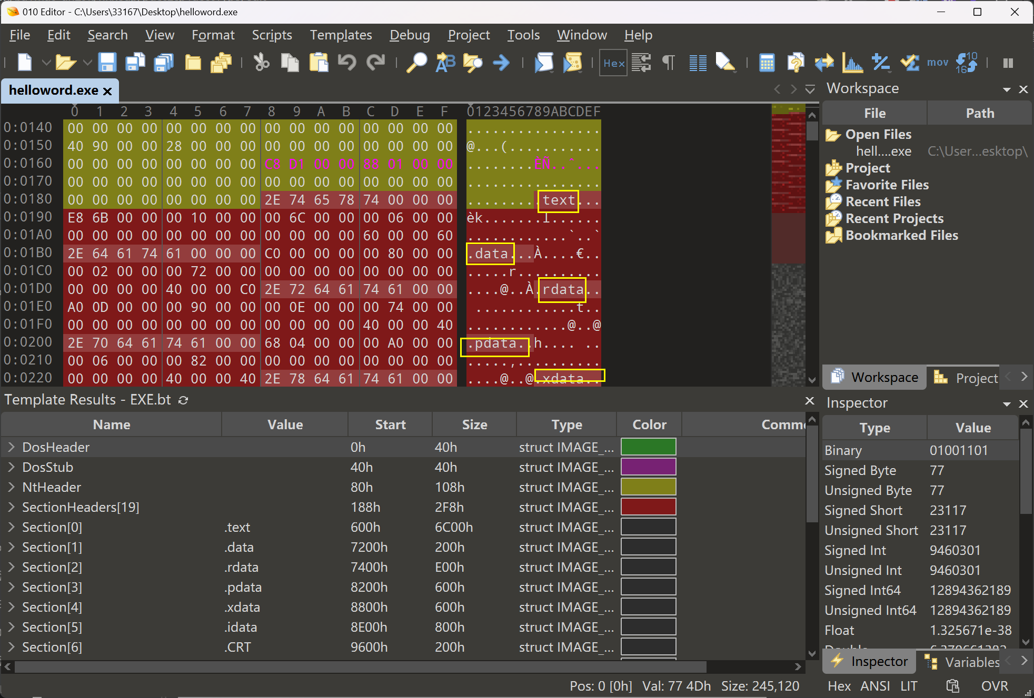Image resolution: width=1034 pixels, height=698 pixels.
Task: Toggle OVR insert mode in status bar
Action: tap(994, 686)
